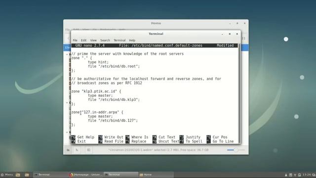Click the Home window title bar
Viewport: 316px width, 178px height.
(x=156, y=23)
